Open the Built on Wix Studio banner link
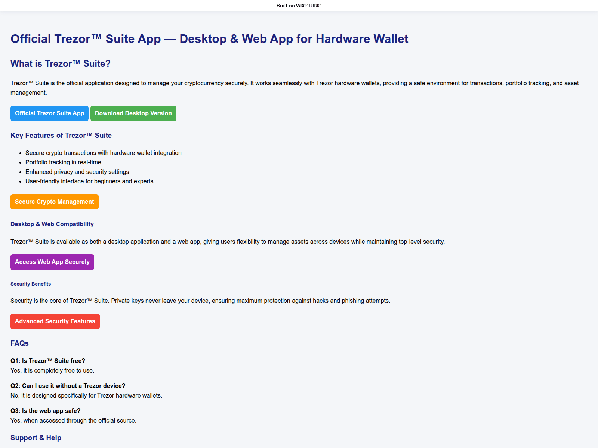 299,6
